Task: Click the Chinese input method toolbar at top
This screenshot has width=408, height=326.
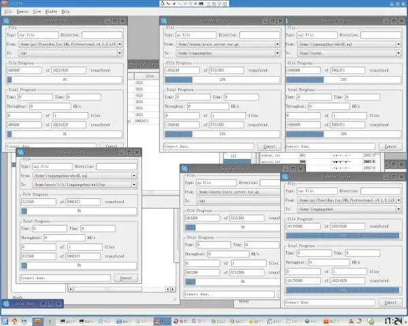Action: pos(194,3)
